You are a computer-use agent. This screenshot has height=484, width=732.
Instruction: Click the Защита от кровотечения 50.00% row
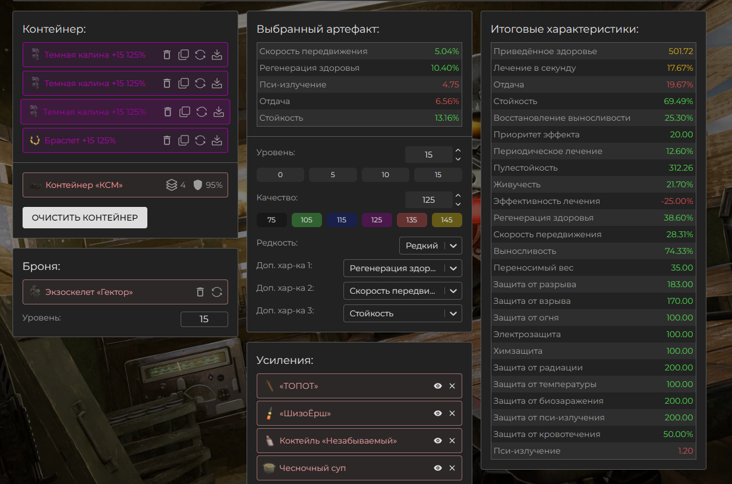[x=594, y=434]
